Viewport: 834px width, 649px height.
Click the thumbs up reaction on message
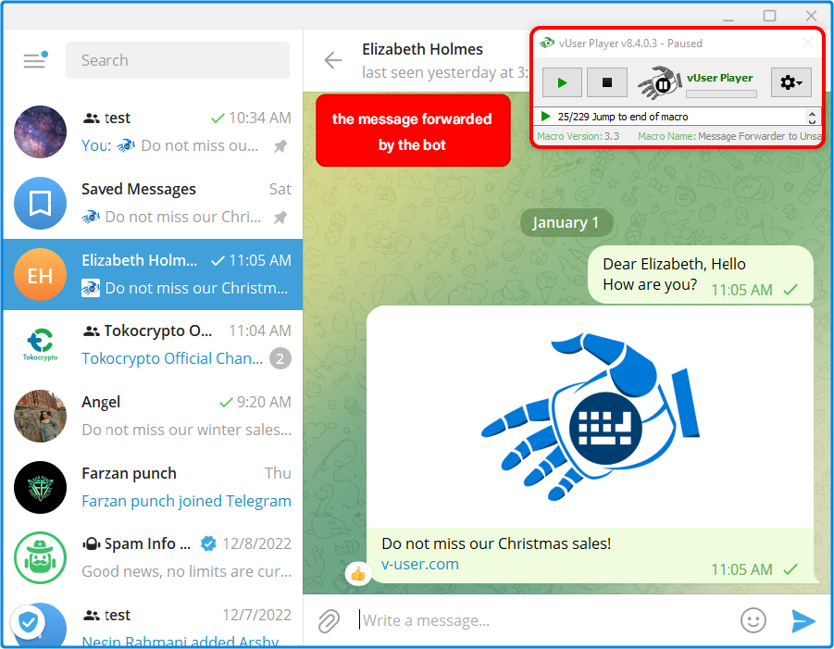pos(358,574)
